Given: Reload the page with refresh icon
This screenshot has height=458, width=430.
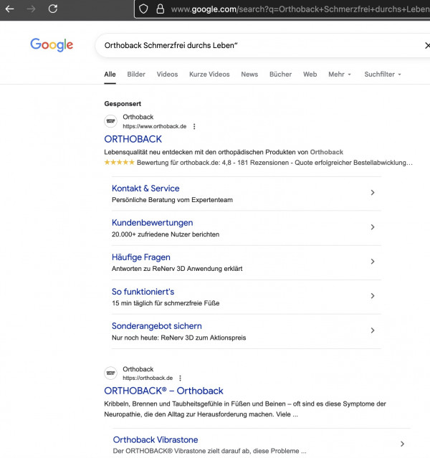Looking at the screenshot, I should [x=53, y=9].
